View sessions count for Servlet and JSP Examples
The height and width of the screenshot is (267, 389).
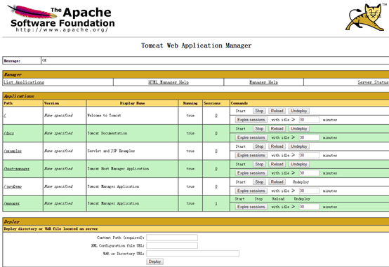click(x=216, y=151)
